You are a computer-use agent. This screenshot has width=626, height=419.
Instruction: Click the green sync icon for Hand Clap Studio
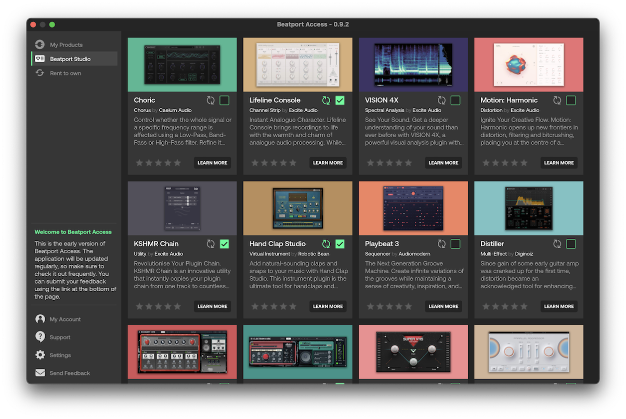pos(326,244)
